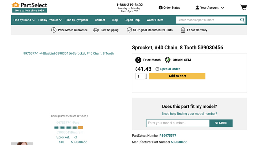Open the Repair Help menu item
The image size is (258, 145).
coord(132,20)
